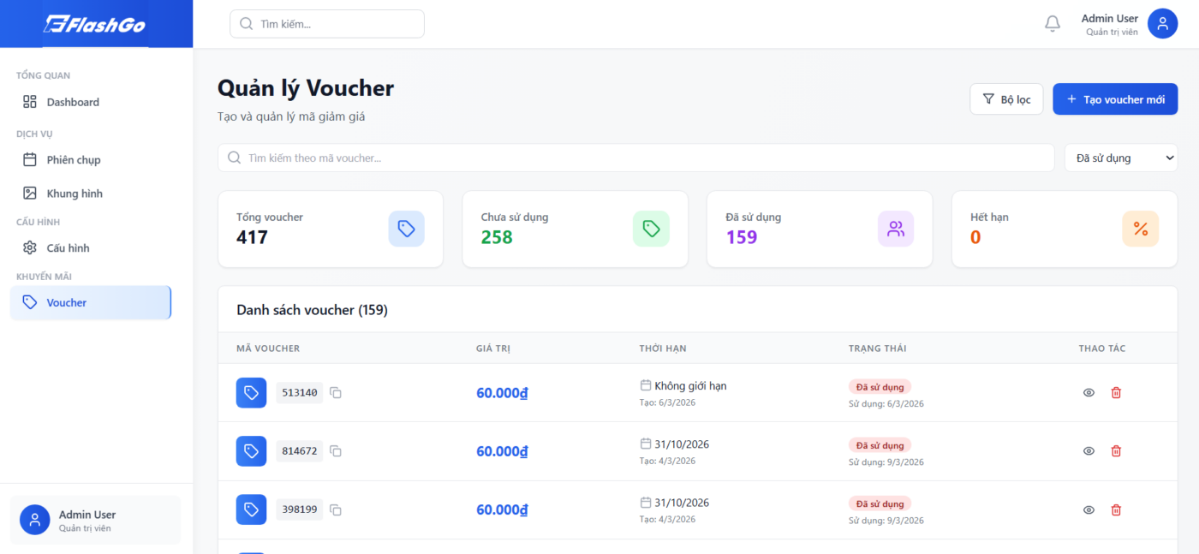The image size is (1199, 554).
Task: Open Admin User profile menu in sidebar footer
Action: (x=95, y=520)
